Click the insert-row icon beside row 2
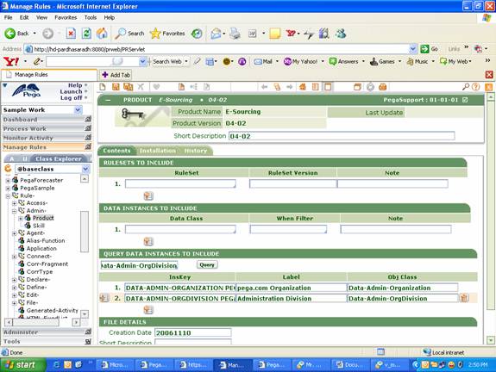 104,298
